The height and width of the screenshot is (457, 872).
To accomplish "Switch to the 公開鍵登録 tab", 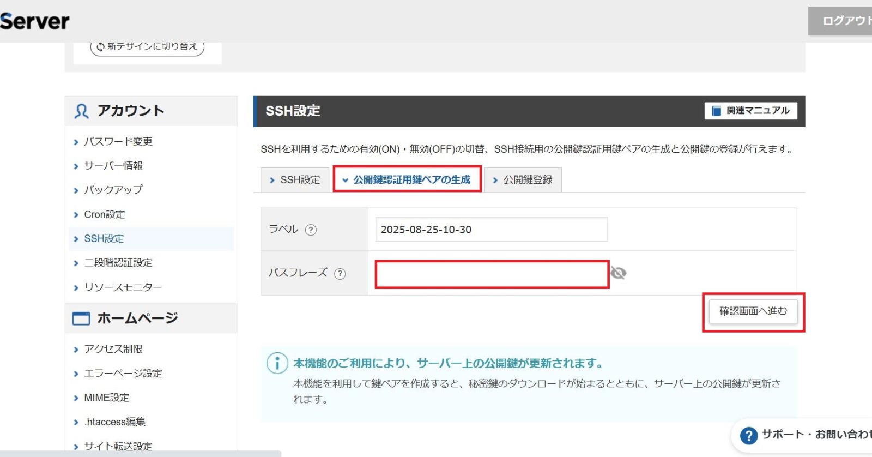I will point(523,180).
